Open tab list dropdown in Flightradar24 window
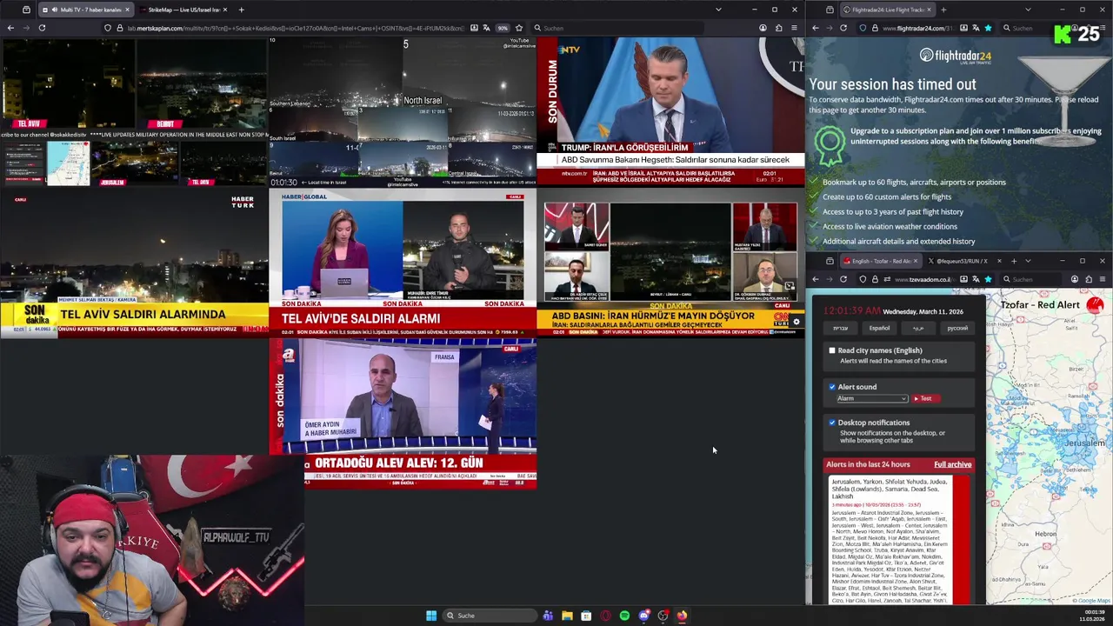1113x626 pixels. pos(1028,10)
